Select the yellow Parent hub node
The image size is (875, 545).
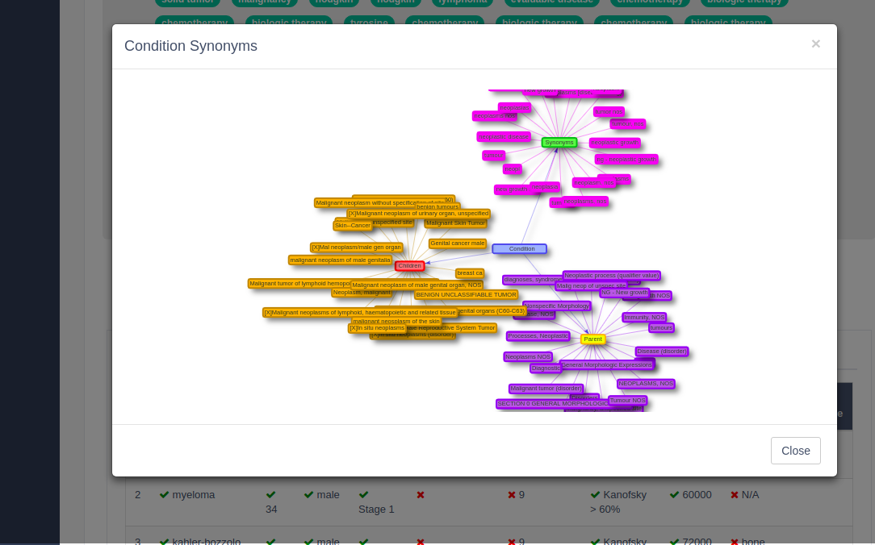(592, 339)
